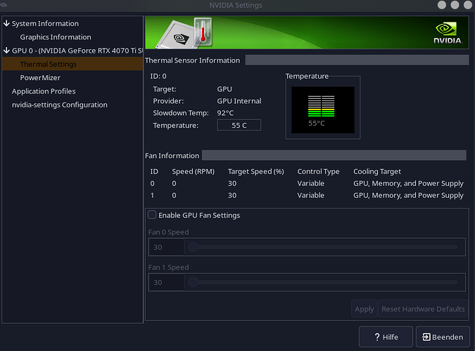The image size is (475, 351).
Task: Open Graphics Information page
Action: (x=56, y=37)
